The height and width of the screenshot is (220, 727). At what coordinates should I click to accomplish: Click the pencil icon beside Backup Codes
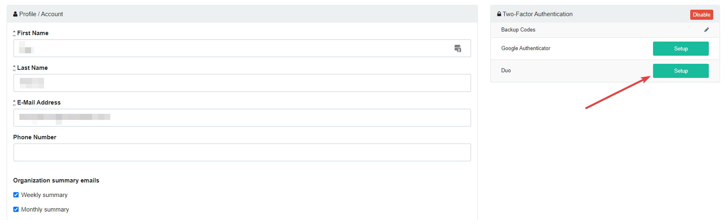(706, 30)
